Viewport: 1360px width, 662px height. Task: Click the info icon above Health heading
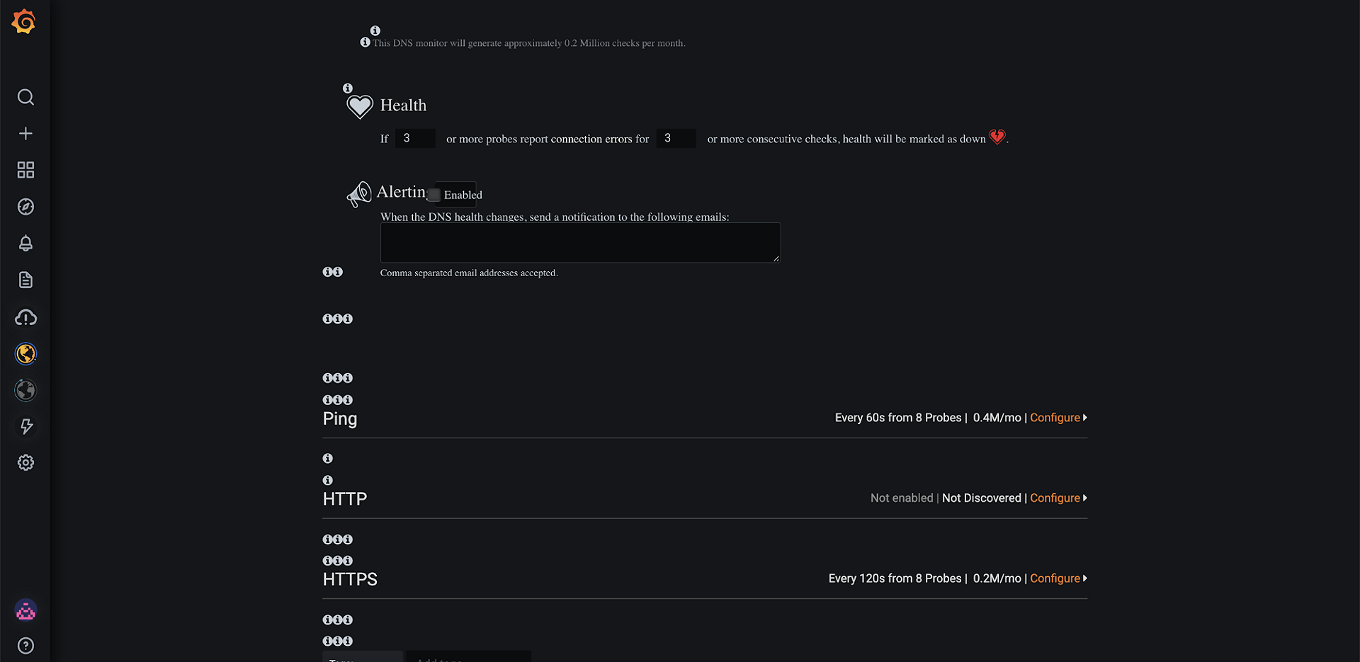(348, 88)
